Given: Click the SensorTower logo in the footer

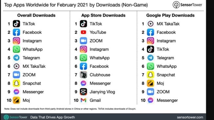Looking at the screenshot, I should point(15,117).
